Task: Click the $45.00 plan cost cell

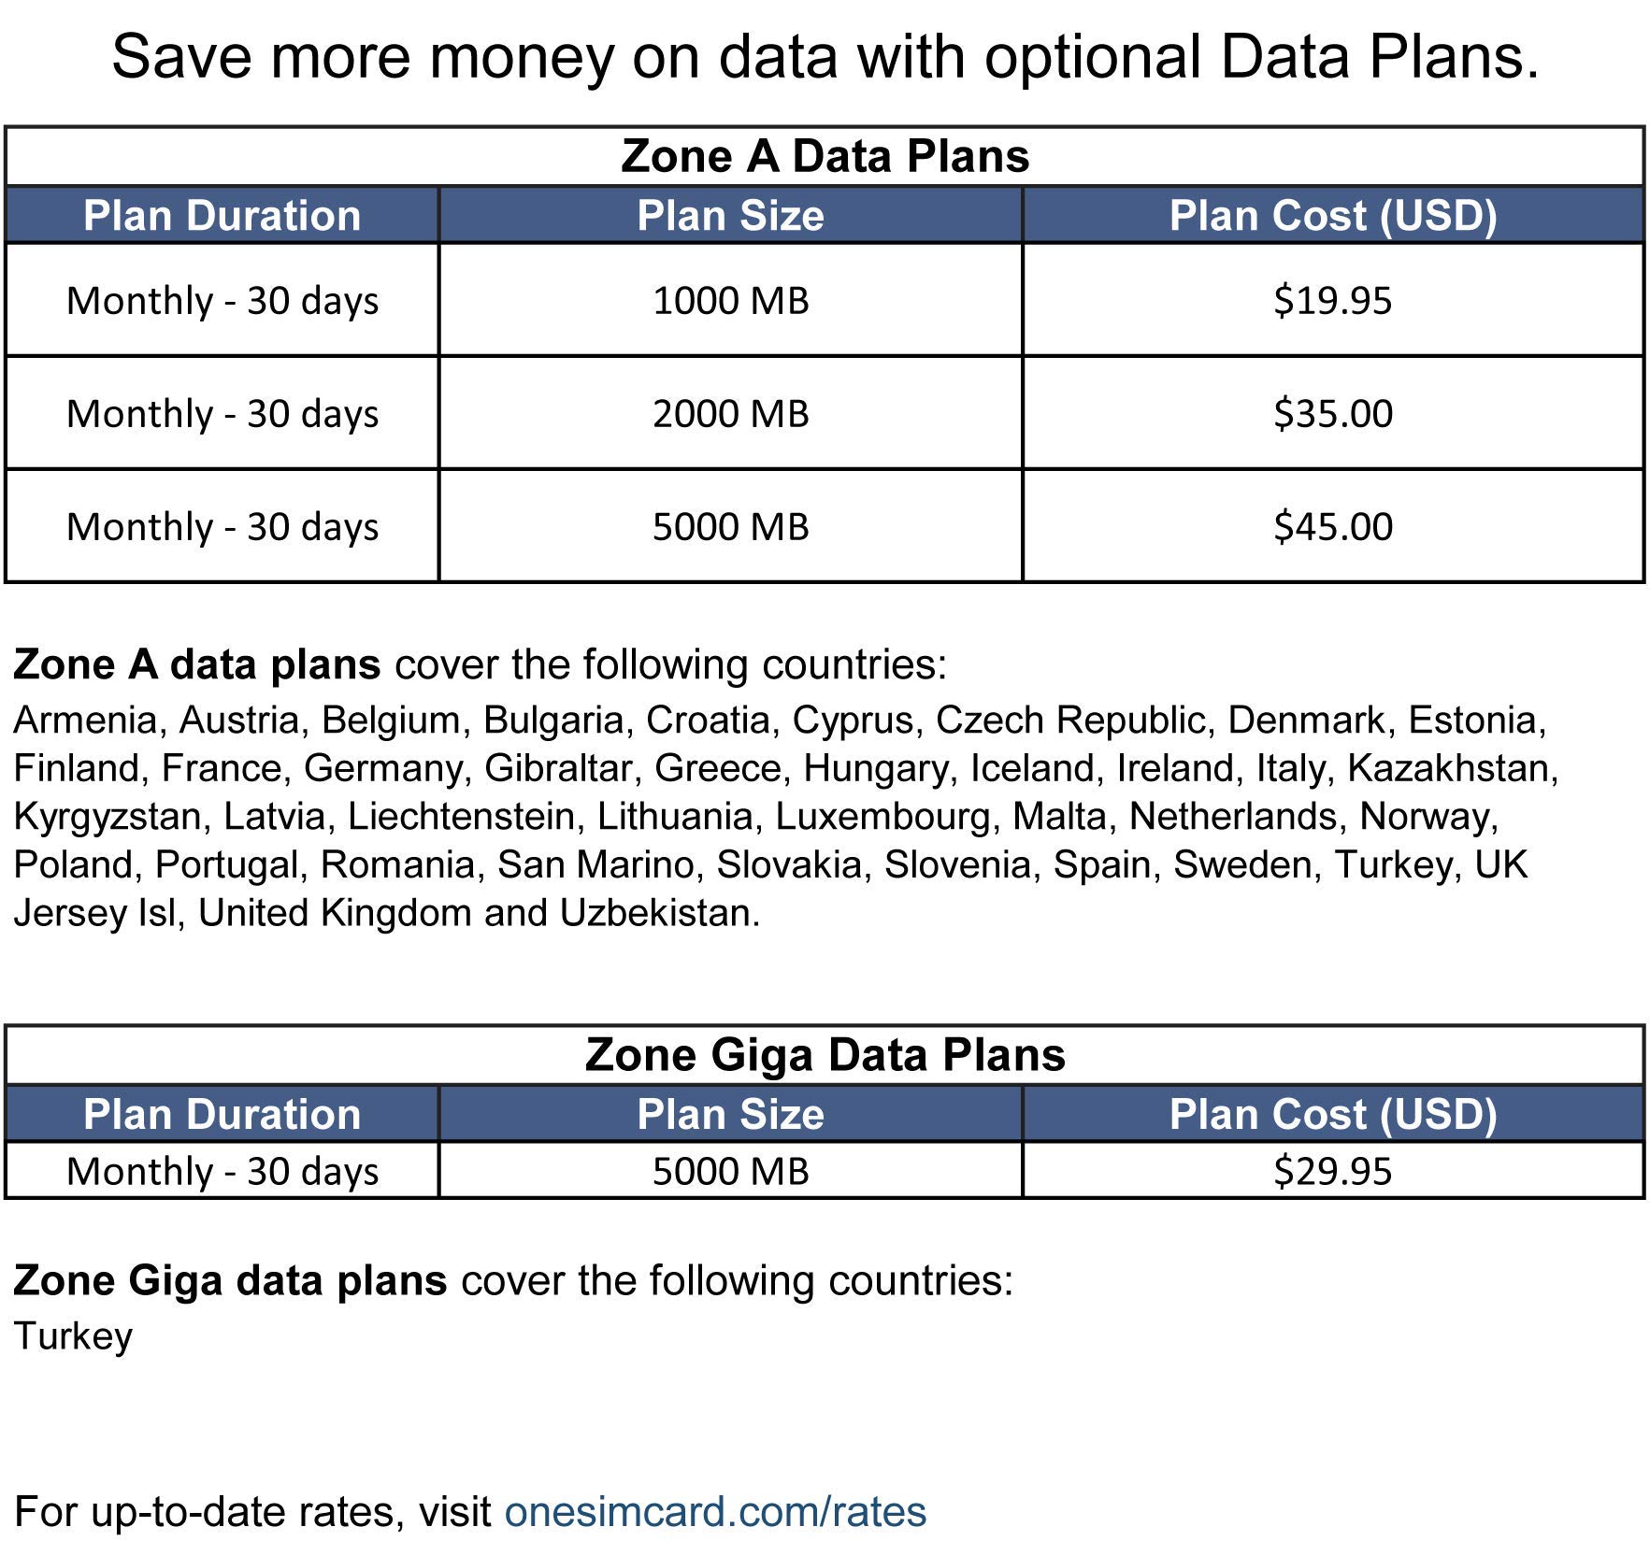Action: pyautogui.click(x=1333, y=527)
